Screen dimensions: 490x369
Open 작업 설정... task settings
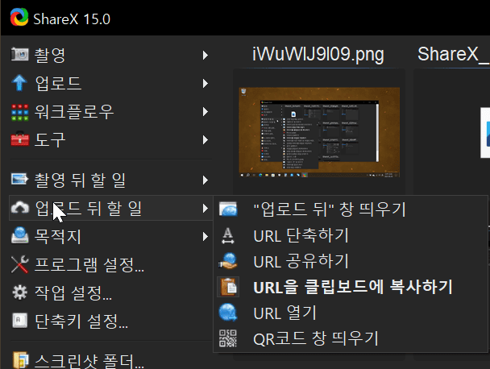110,292
